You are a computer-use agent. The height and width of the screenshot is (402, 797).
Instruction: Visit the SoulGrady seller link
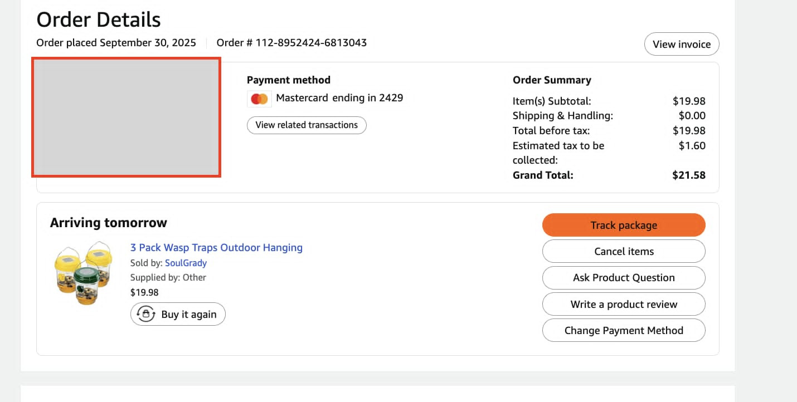pyautogui.click(x=186, y=263)
